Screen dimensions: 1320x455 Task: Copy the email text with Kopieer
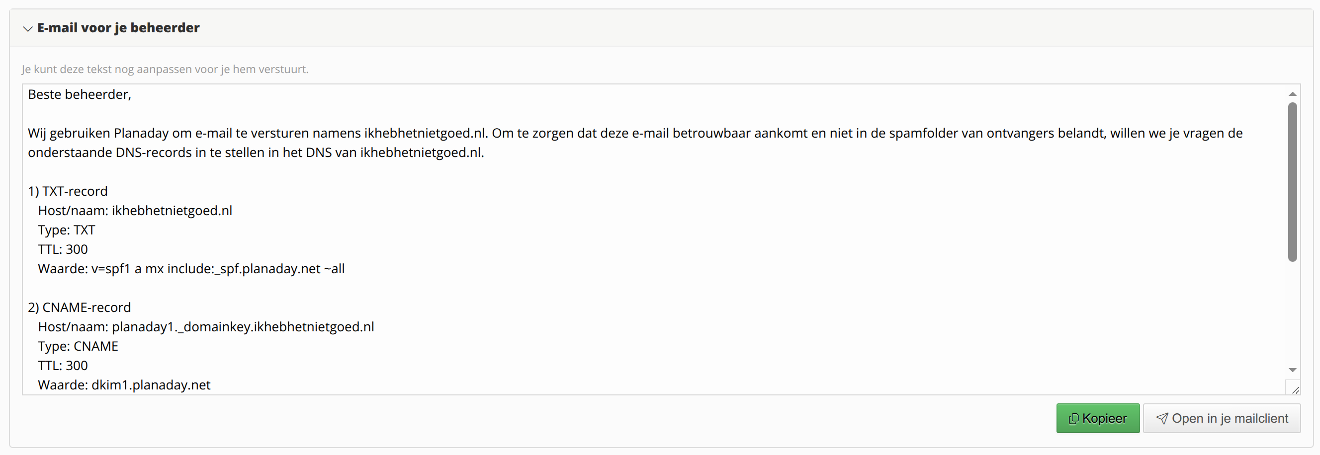coord(1098,418)
